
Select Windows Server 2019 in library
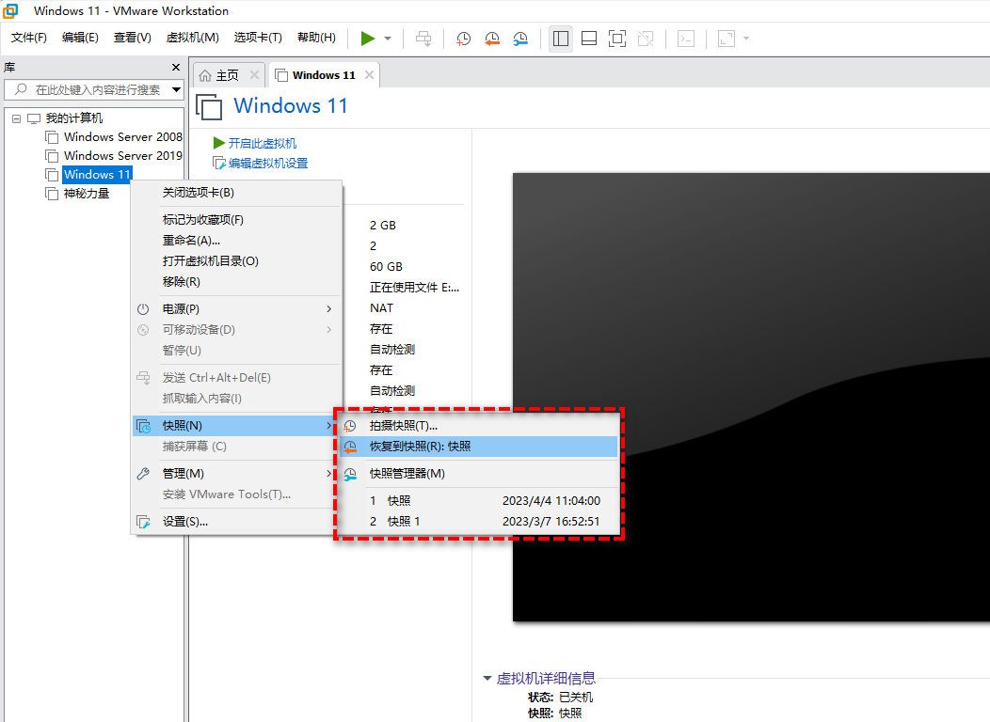122,156
